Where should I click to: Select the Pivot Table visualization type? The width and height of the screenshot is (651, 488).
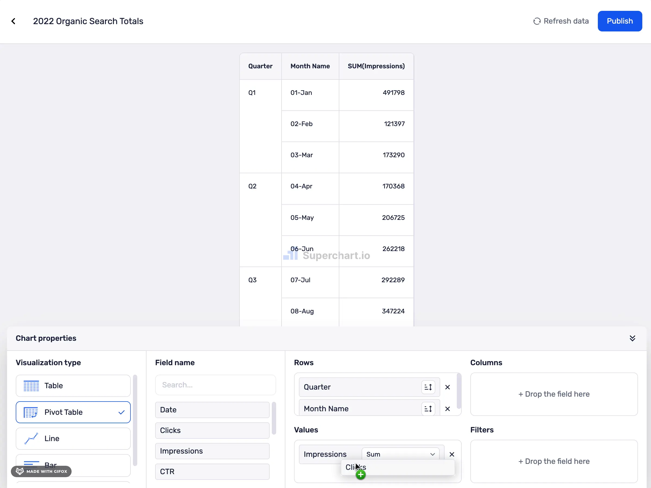point(73,412)
